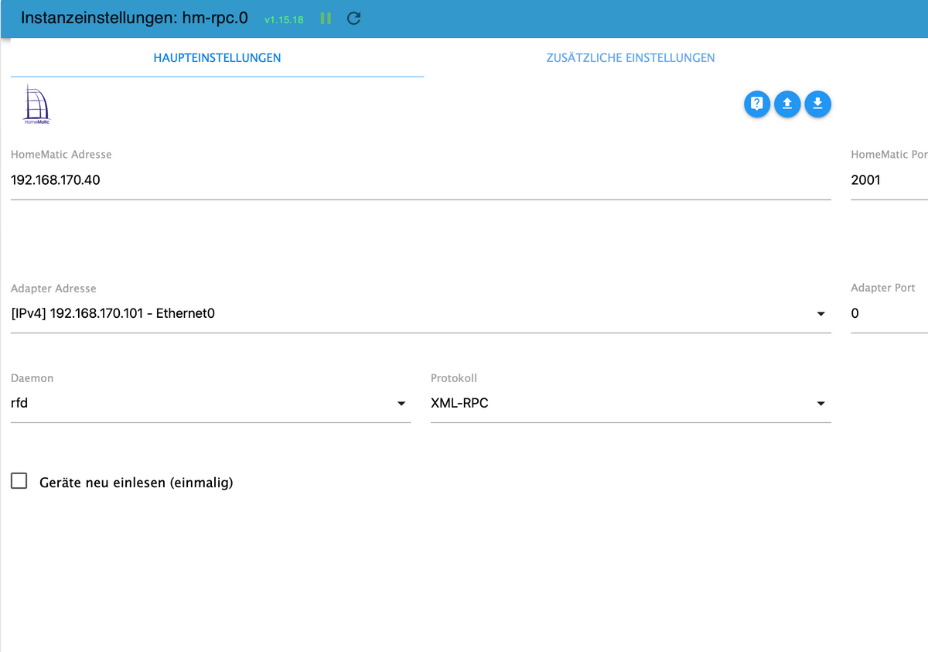Image resolution: width=928 pixels, height=652 pixels.
Task: Click the HomeMatic Port field with 2001
Action: coord(889,180)
